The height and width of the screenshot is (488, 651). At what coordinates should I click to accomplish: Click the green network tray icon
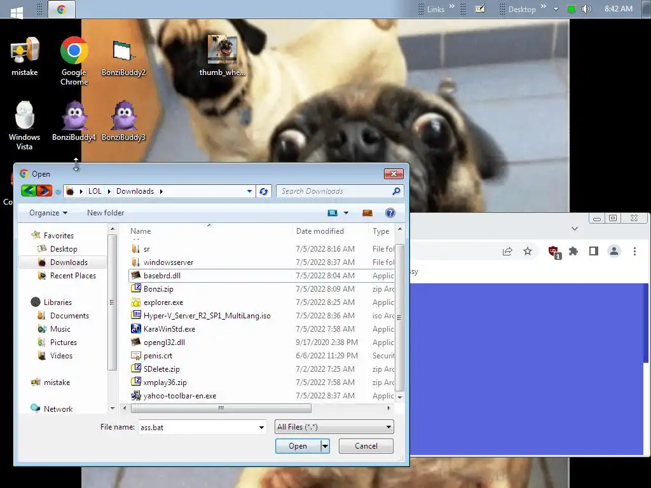tap(572, 9)
